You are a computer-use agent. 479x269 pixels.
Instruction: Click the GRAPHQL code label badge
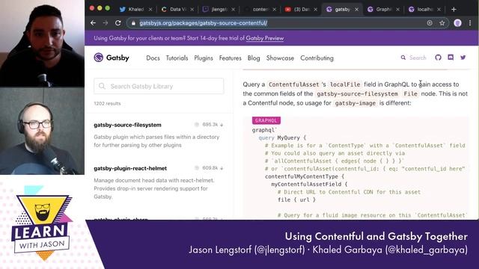[266, 120]
